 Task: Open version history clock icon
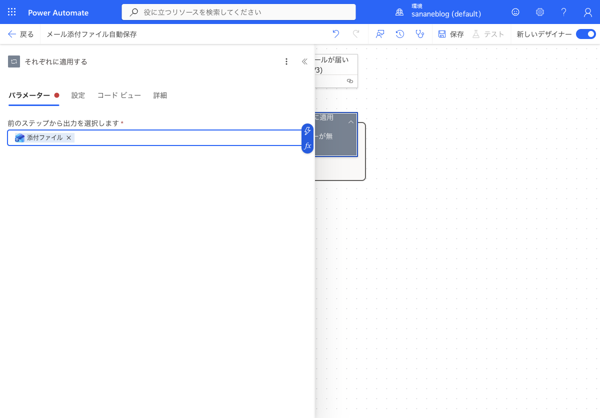400,34
